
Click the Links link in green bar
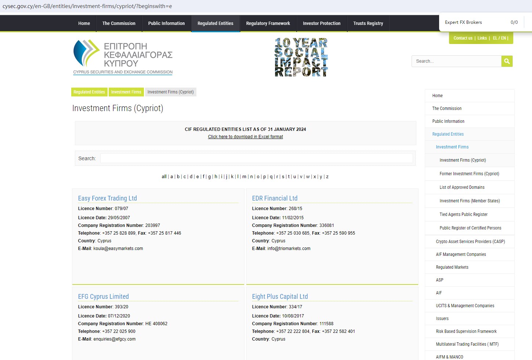482,38
